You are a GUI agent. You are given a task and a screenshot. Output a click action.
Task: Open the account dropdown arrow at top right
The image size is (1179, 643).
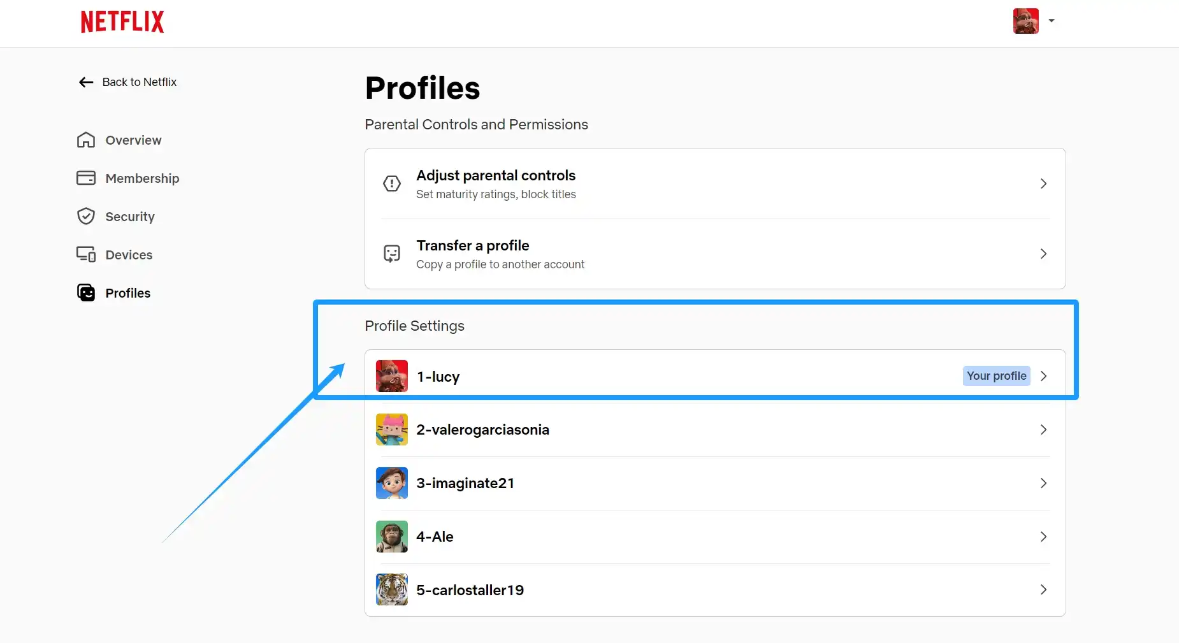[x=1052, y=21]
